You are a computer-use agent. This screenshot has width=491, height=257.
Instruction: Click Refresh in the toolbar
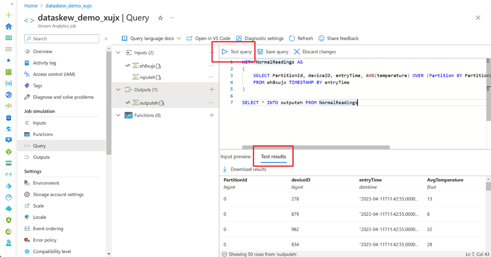point(301,38)
